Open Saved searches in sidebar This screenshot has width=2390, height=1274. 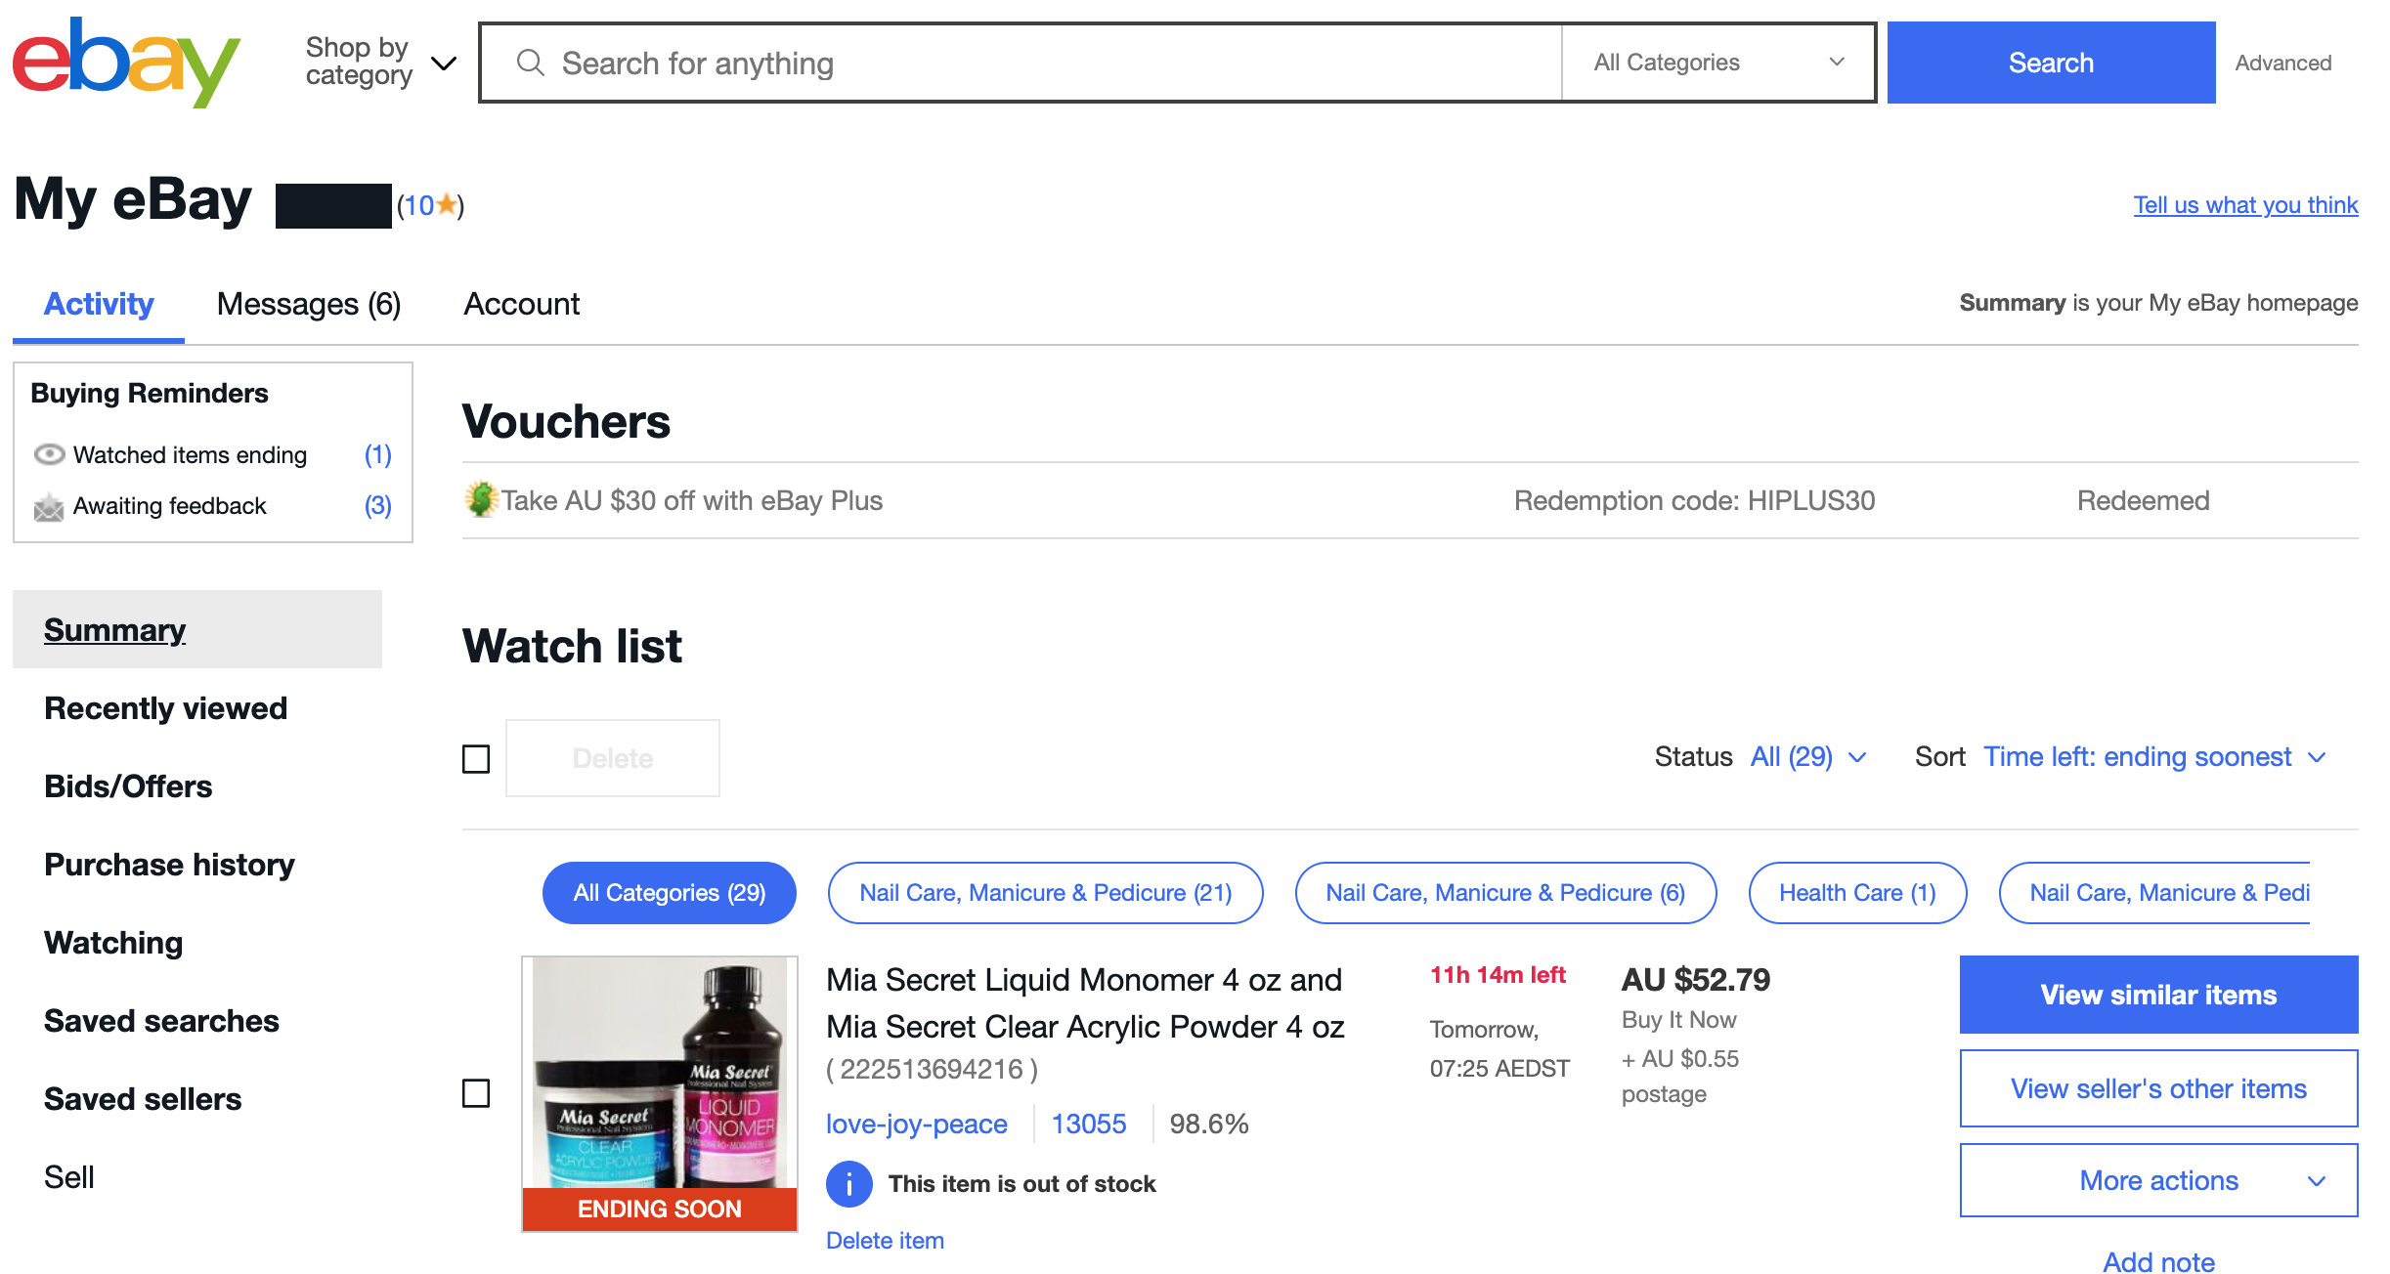tap(161, 1021)
